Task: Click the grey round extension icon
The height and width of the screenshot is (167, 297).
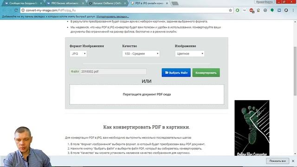Action: [x=265, y=10]
